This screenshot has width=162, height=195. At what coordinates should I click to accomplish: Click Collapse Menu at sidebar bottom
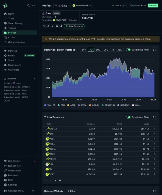pos(20,191)
